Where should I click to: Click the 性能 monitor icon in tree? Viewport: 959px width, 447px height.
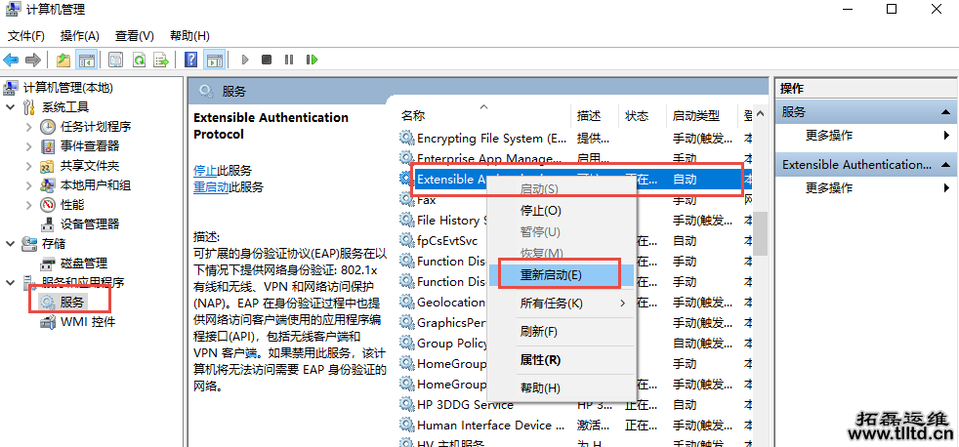tap(48, 205)
